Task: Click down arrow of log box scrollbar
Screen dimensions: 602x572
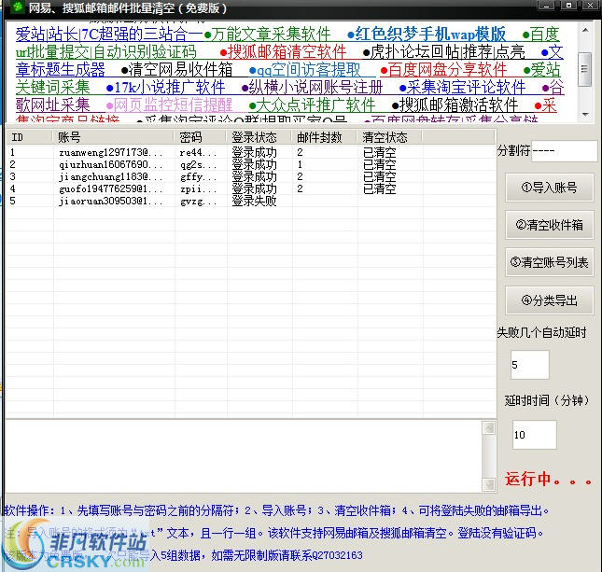Action: (489, 484)
